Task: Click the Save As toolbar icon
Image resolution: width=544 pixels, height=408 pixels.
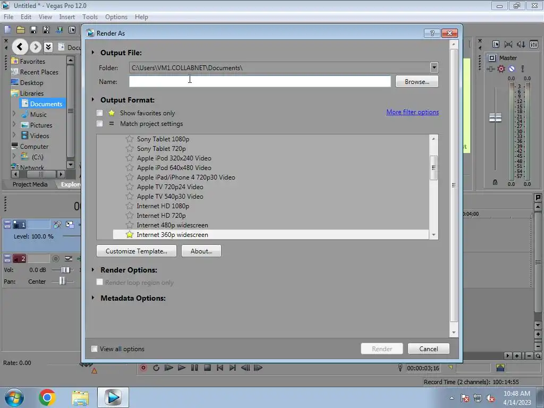Action: 46,30
